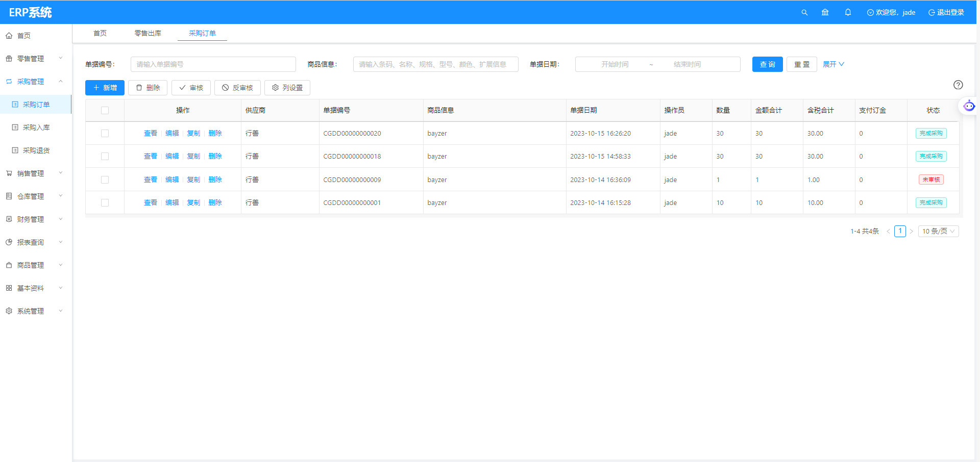Screen dimensions: 980x462
Task: Open notifications bell icon
Action: 848,12
